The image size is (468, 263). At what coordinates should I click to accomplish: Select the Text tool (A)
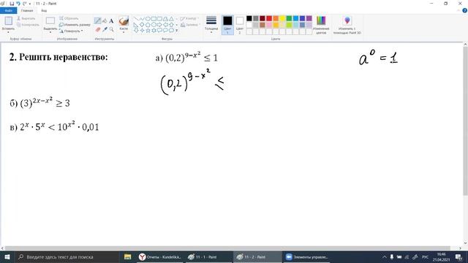(x=111, y=21)
